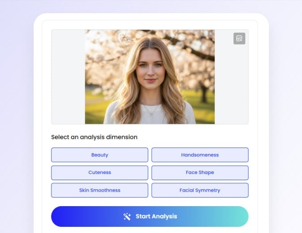Select Skin Smoothness as the dimension
Viewport: 302px width, 233px height.
[99, 190]
